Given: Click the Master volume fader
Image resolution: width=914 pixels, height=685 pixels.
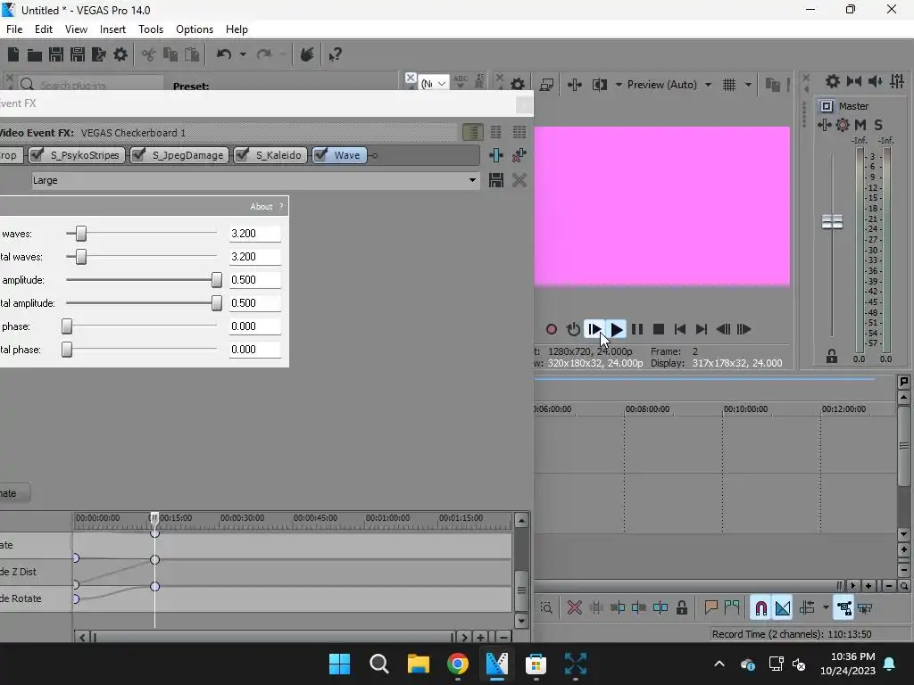Looking at the screenshot, I should click(x=833, y=221).
